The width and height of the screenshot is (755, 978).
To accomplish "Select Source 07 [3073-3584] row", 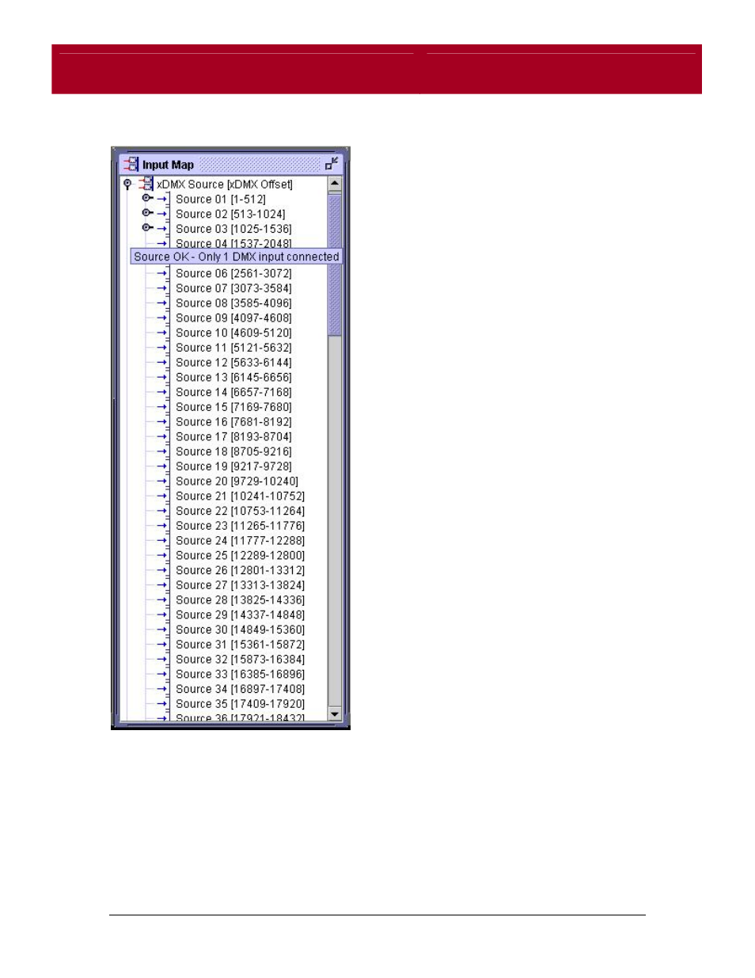I will (x=233, y=288).
